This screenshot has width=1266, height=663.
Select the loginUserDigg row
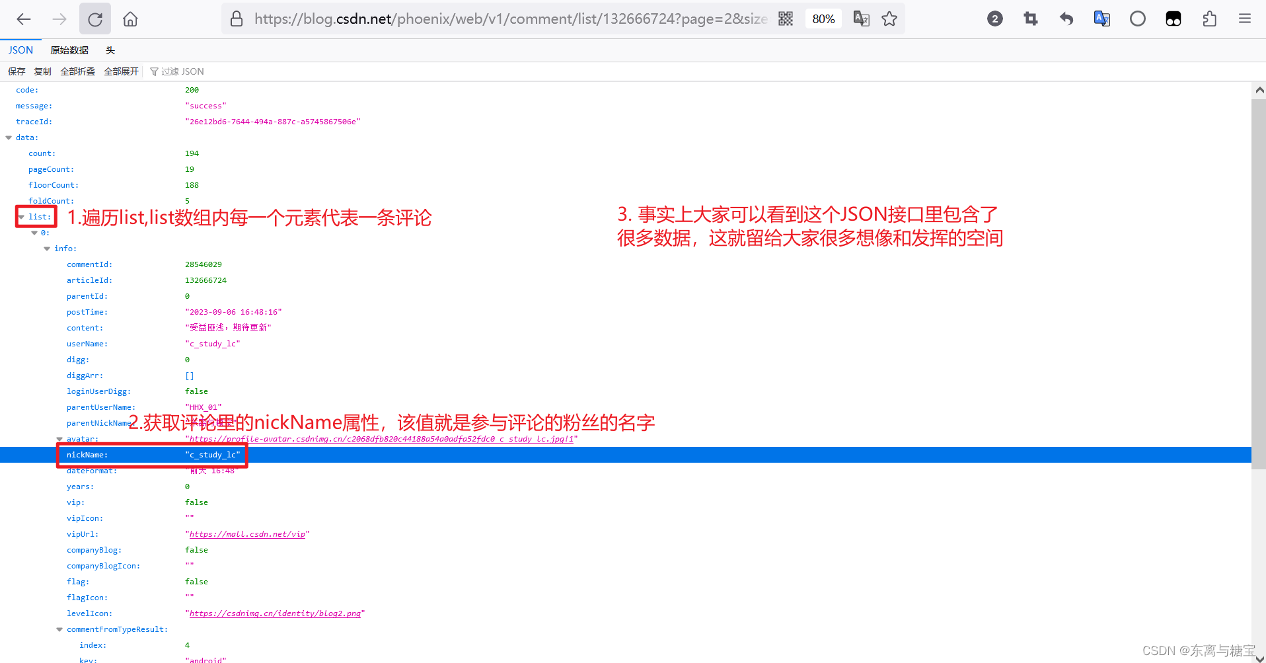(626, 391)
